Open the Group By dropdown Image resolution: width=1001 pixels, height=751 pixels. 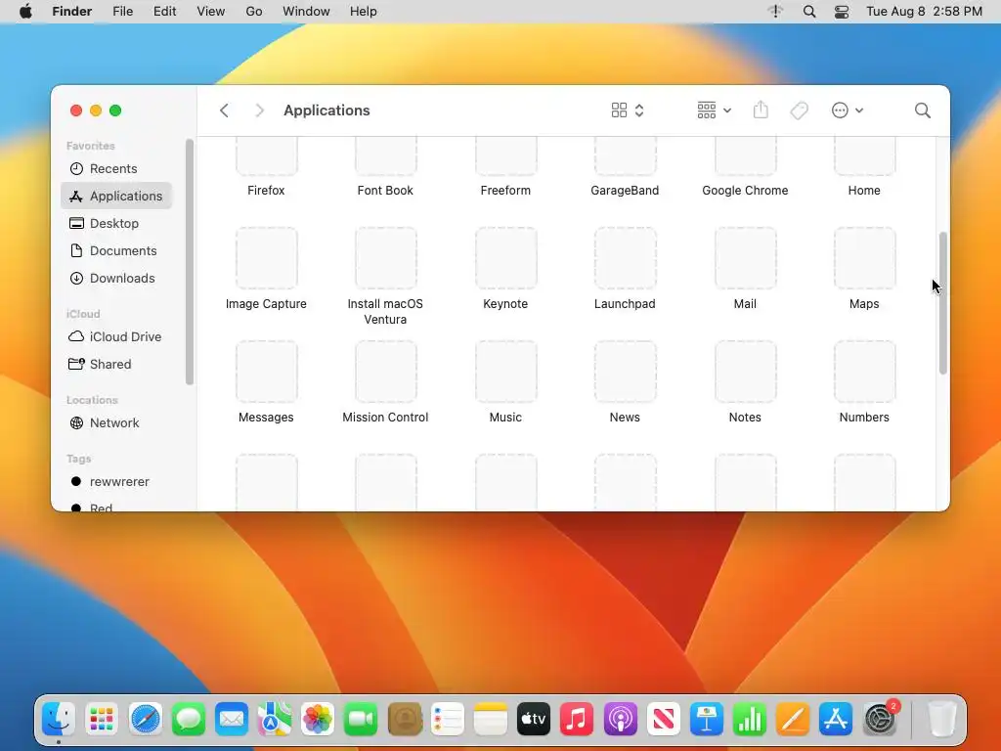(714, 110)
